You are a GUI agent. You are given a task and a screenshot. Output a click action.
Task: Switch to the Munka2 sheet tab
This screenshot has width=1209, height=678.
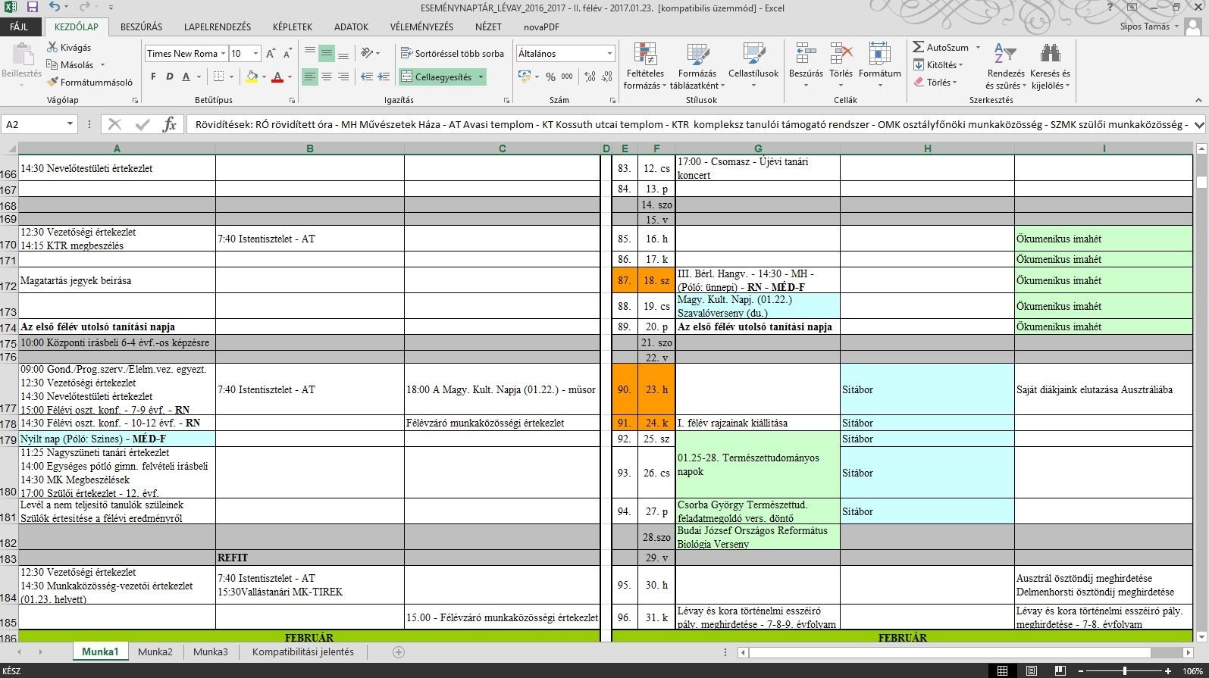155,651
